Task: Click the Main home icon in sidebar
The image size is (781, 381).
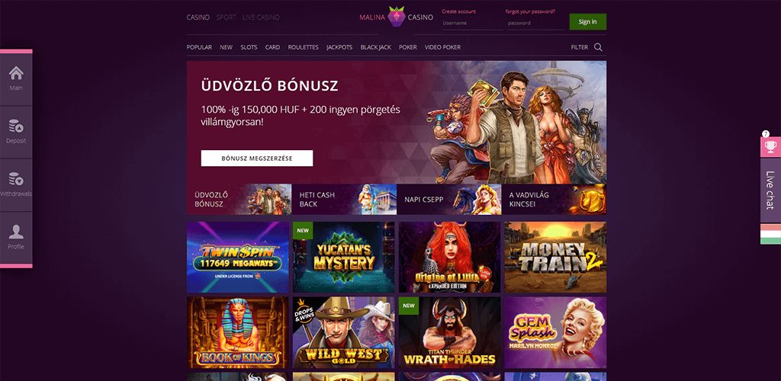Action: 16,73
